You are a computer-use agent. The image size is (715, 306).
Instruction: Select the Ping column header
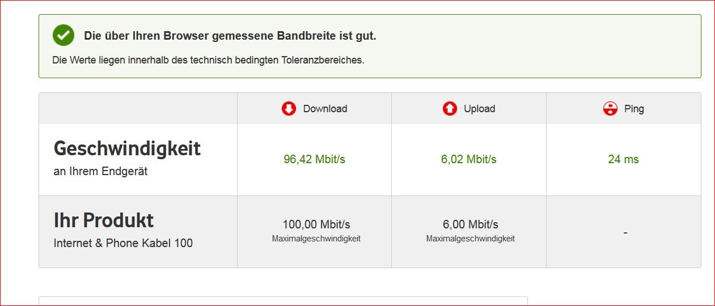(x=623, y=109)
